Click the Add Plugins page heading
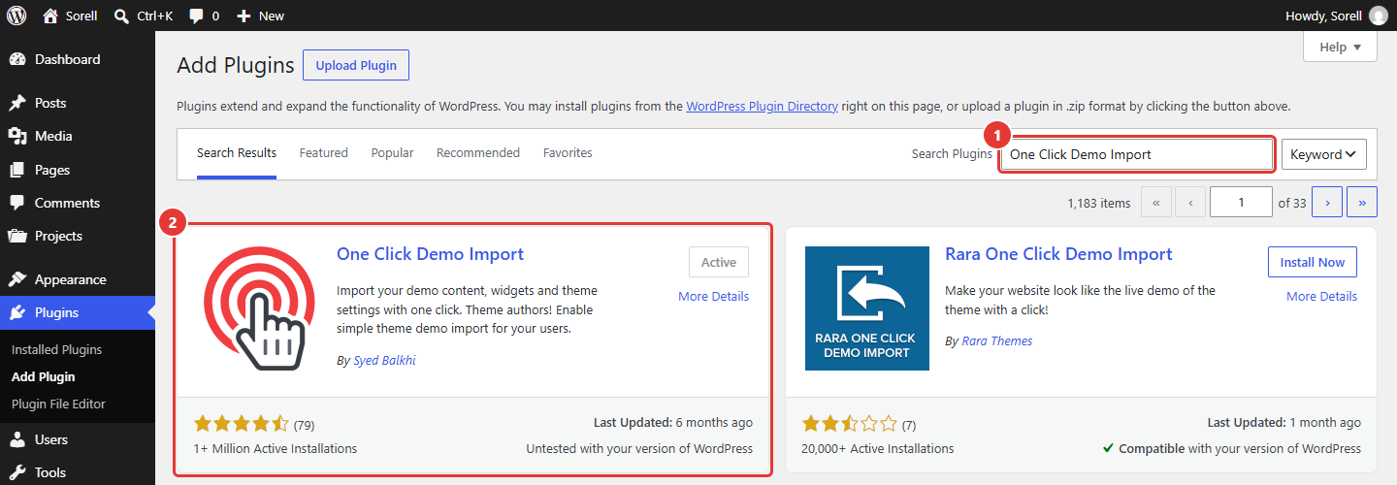Image resolution: width=1397 pixels, height=485 pixels. tap(236, 65)
